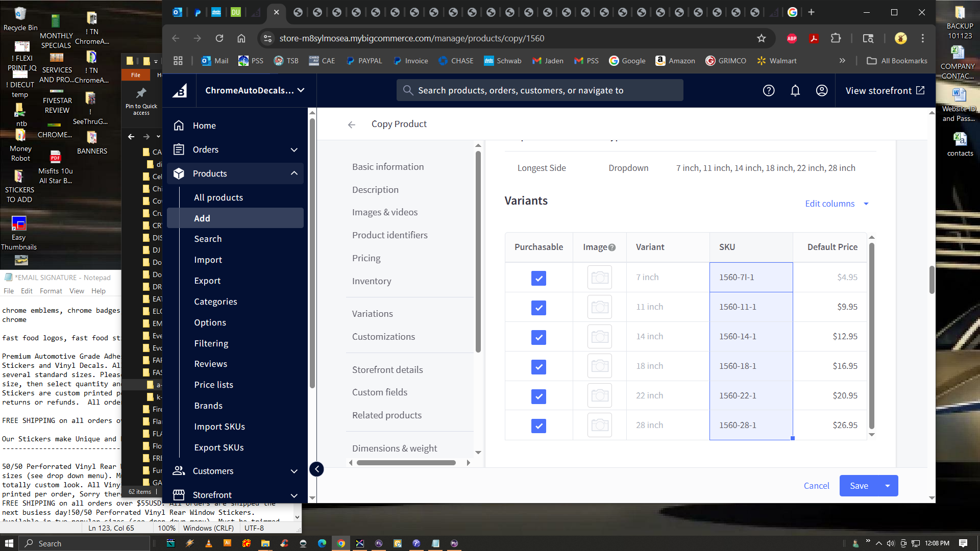This screenshot has width=980, height=551.
Task: Open Categories in the Products menu
Action: coord(215,302)
